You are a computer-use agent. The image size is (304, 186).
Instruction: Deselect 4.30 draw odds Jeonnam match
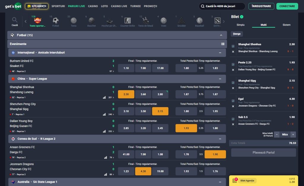(x=143, y=171)
